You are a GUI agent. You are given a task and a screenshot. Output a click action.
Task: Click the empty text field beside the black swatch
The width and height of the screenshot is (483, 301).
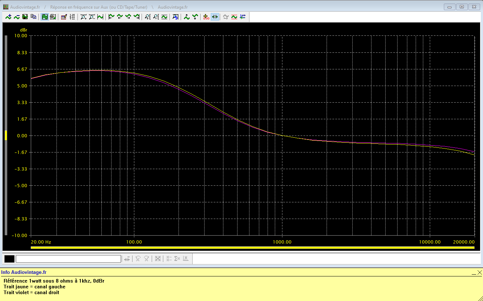pyautogui.click(x=68, y=259)
